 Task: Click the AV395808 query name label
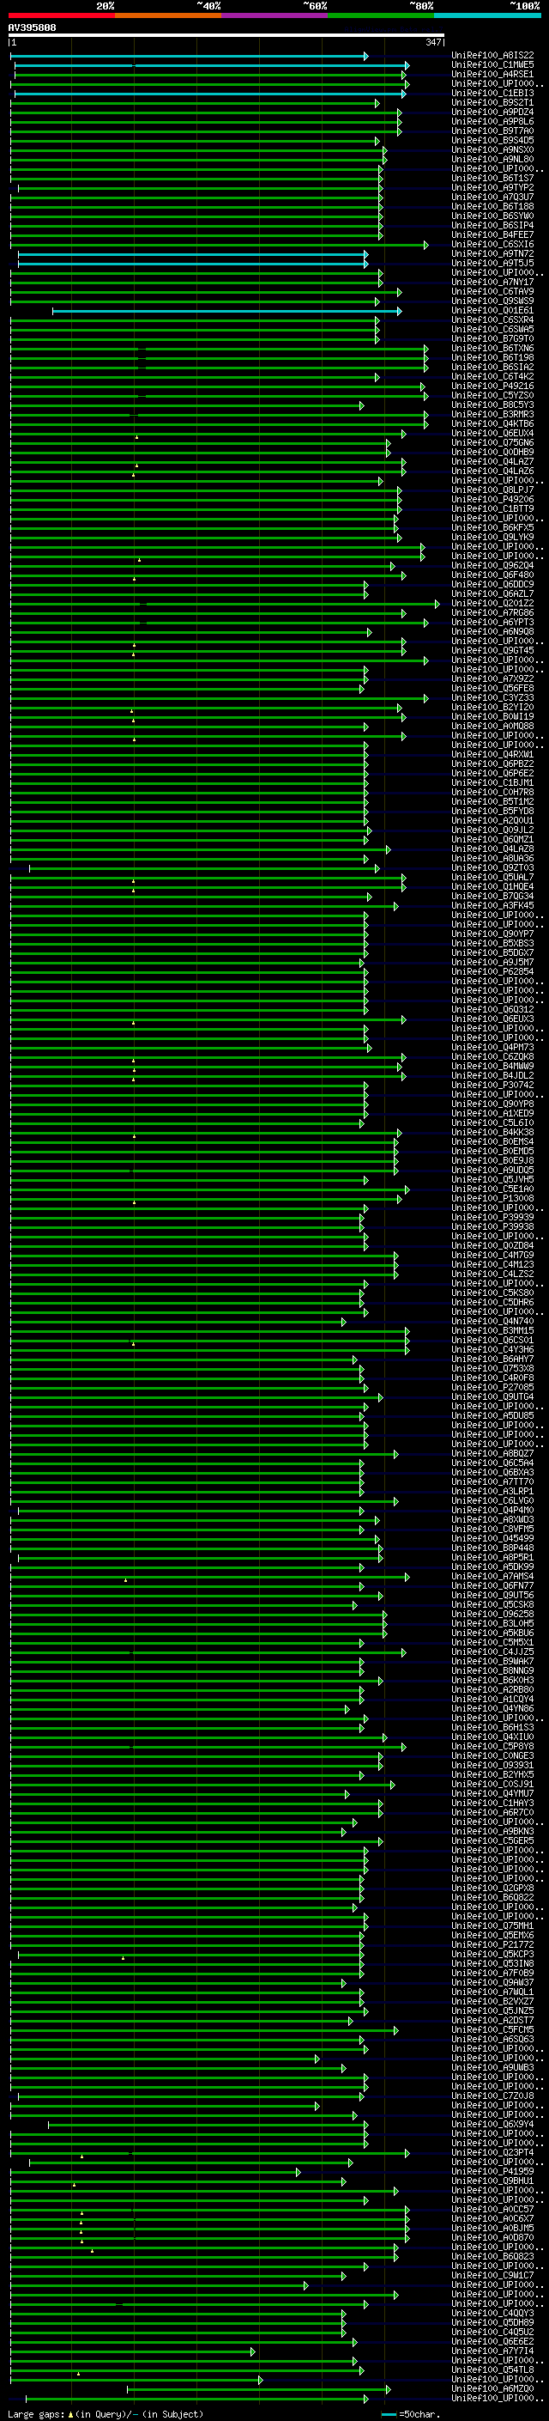[x=32, y=27]
